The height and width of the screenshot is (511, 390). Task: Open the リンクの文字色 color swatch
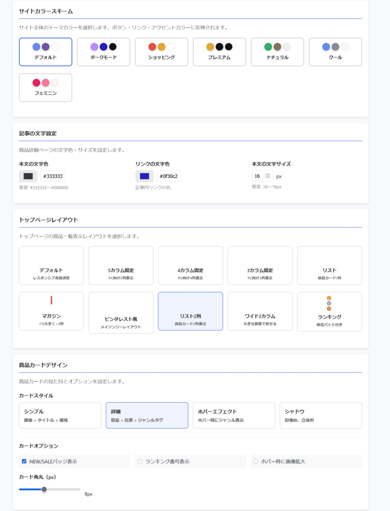click(145, 176)
